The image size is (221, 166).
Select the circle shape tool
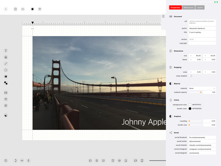coord(6,70)
